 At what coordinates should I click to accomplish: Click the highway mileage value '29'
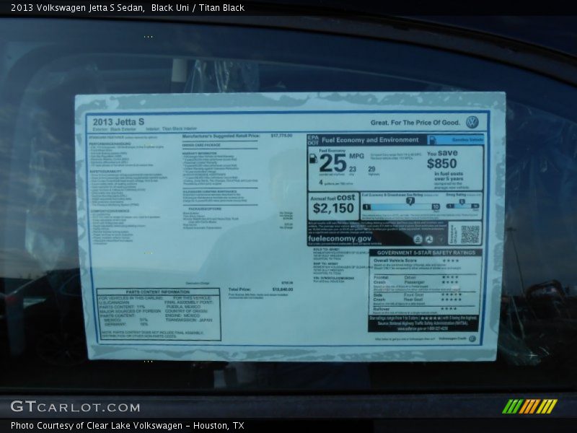371,169
